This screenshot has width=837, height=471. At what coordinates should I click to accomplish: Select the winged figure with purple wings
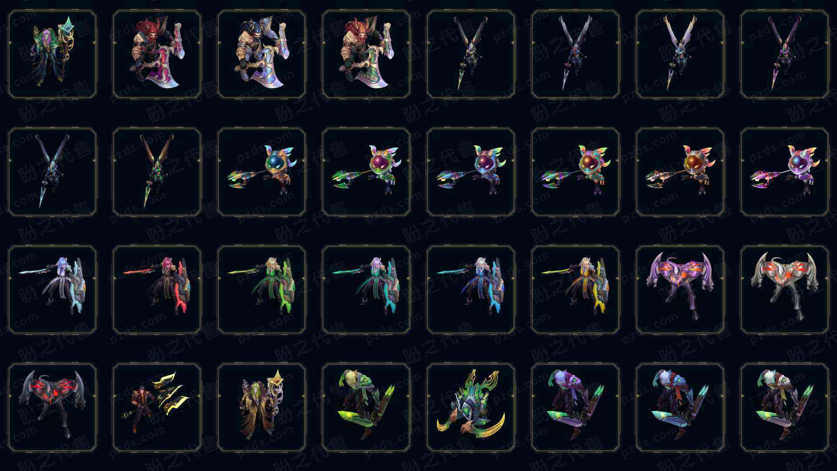coord(785,54)
